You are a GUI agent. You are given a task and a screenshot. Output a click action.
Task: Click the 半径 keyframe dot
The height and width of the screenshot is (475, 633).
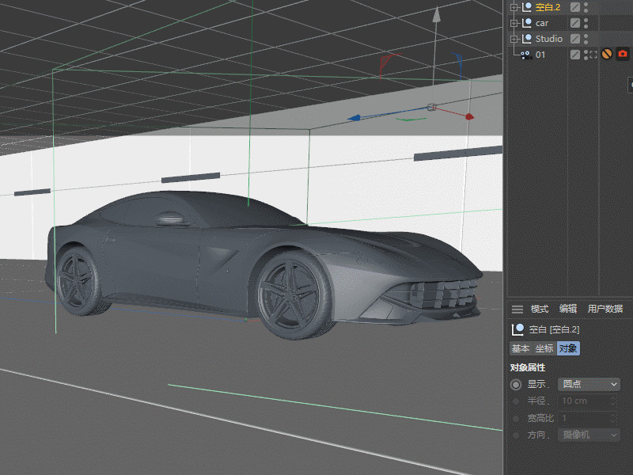[x=516, y=401]
